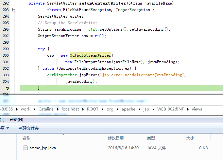The image size is (223, 160).
Task: Click the 2016/8/16 14:30 date cell
Action: [123, 148]
